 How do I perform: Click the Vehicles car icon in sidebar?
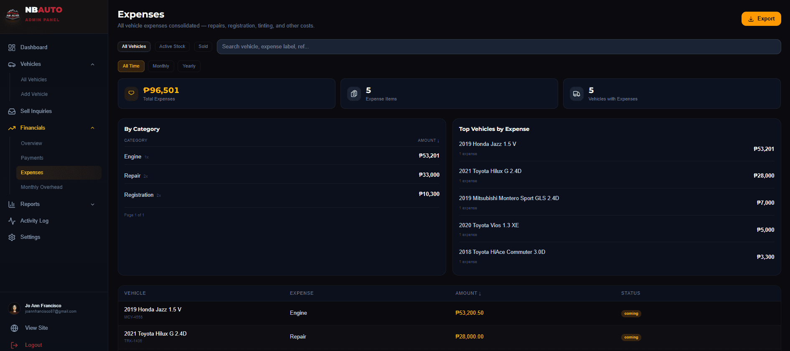pyautogui.click(x=12, y=64)
